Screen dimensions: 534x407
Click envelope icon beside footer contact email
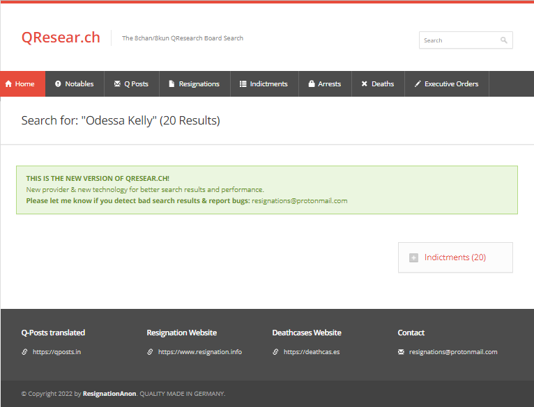(401, 351)
